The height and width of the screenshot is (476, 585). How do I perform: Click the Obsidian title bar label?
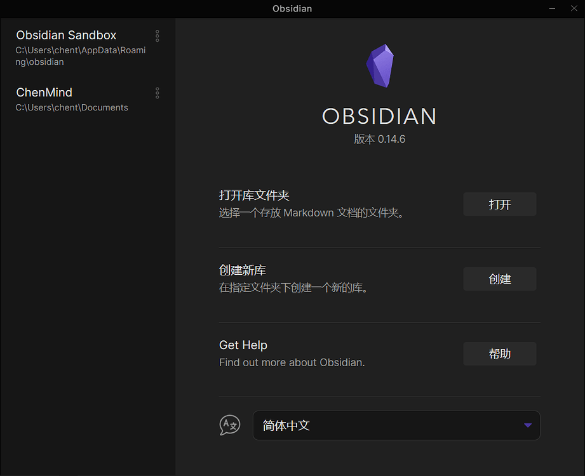292,8
